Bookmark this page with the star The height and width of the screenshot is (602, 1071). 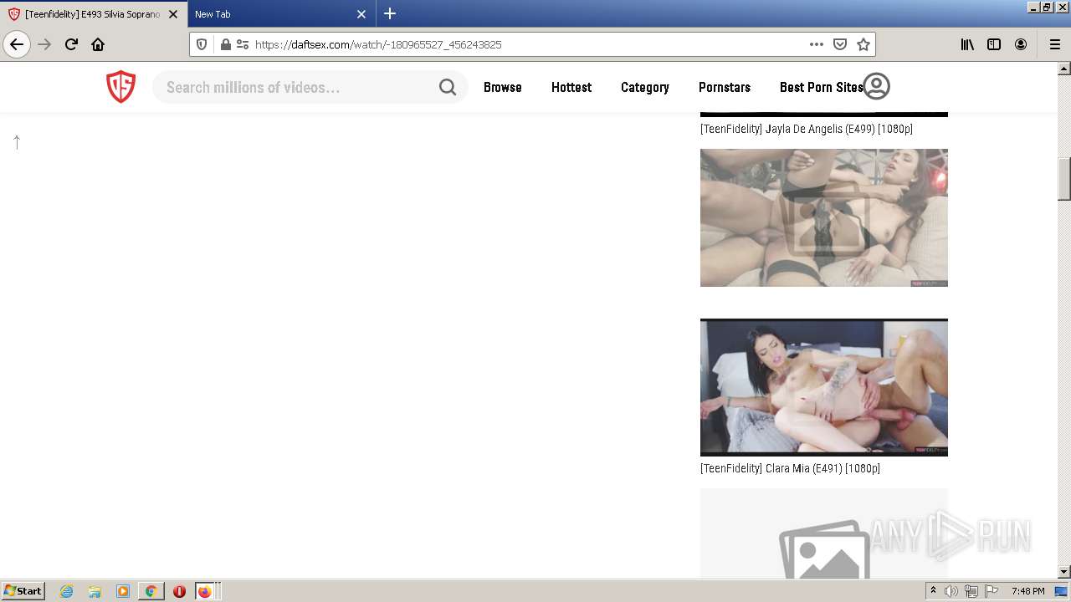863,44
